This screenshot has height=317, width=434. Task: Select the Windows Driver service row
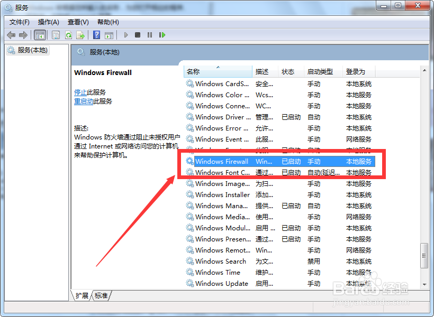pos(279,117)
